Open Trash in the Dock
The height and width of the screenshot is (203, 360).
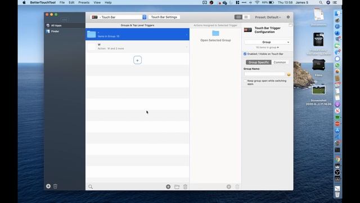(x=337, y=195)
